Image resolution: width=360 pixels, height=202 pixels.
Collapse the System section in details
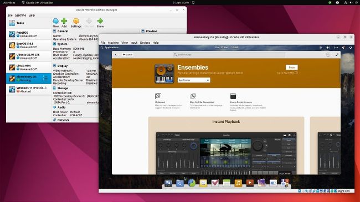click(54, 44)
